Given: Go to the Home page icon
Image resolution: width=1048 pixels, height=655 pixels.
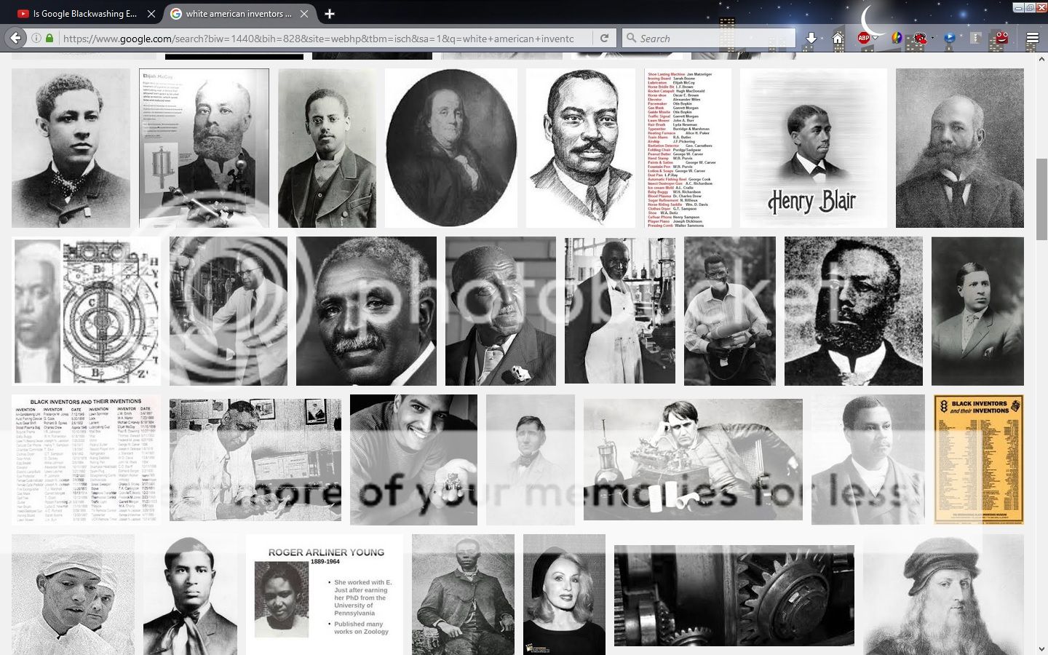Looking at the screenshot, I should (838, 38).
